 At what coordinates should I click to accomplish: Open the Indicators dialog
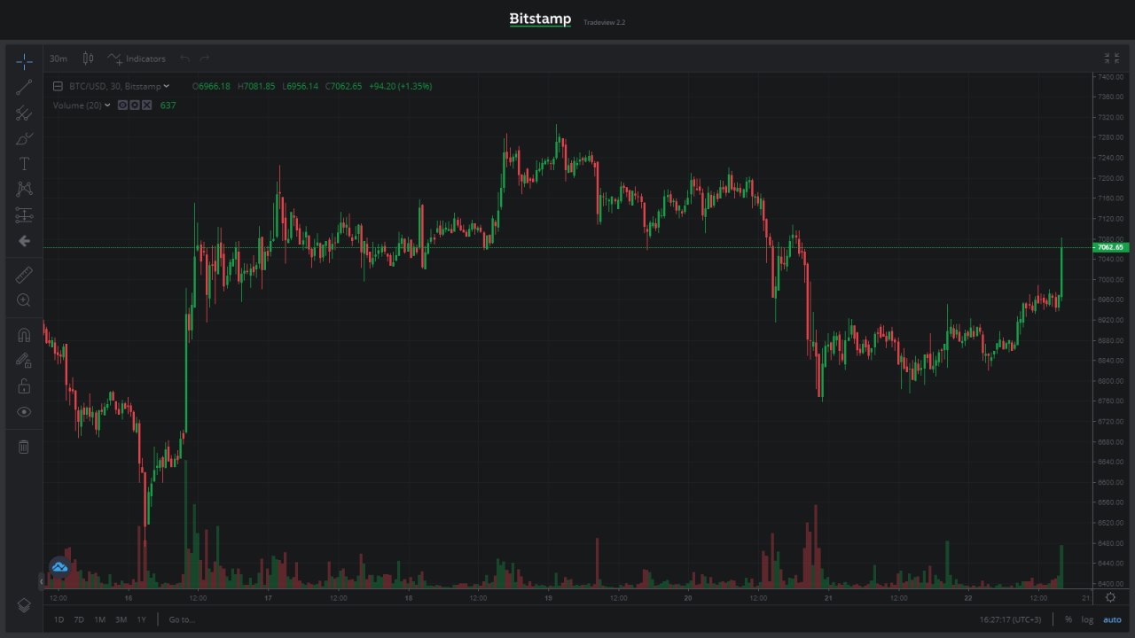(x=137, y=58)
